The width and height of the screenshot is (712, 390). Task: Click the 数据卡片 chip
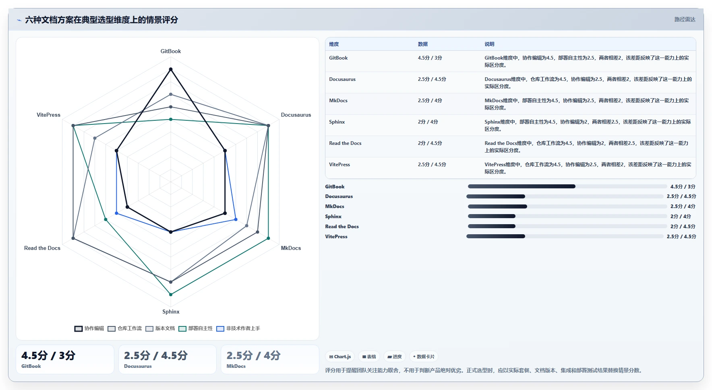[424, 357]
